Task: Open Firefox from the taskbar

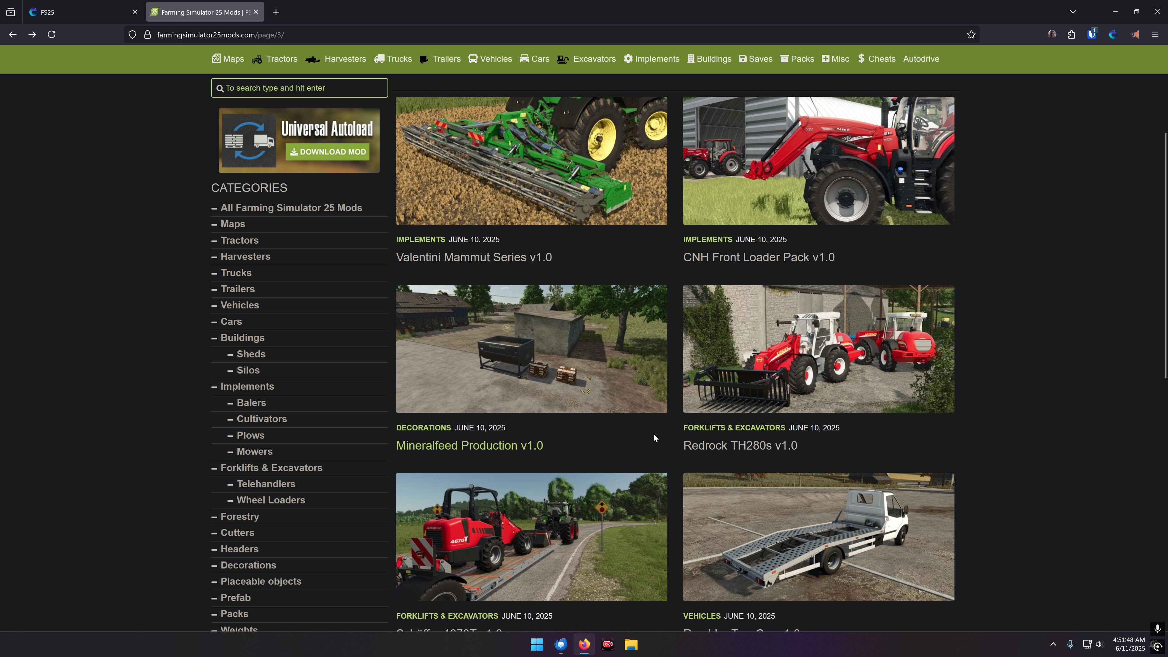Action: [584, 644]
